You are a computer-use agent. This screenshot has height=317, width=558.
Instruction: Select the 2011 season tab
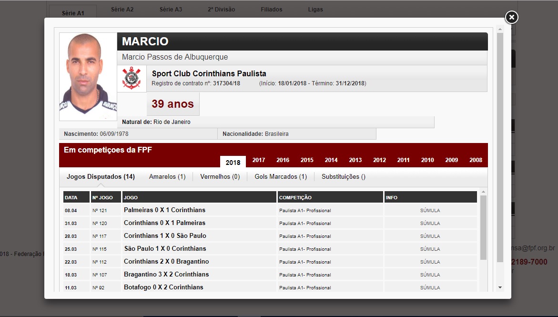pos(403,160)
